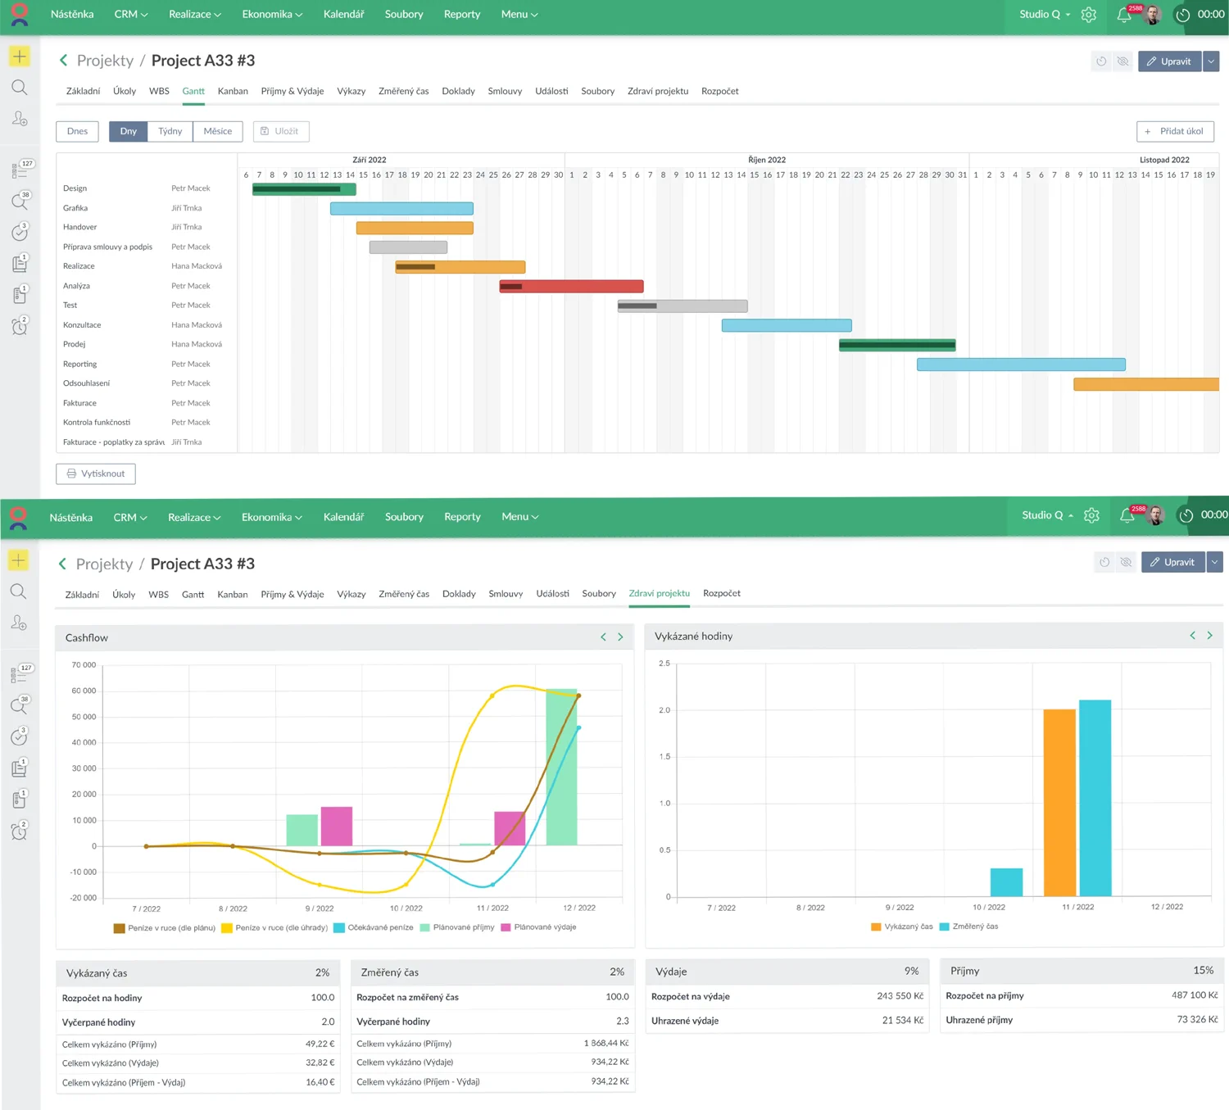Viewport: 1229px width, 1110px height.
Task: Expand the arrow next to Upravit button
Action: click(x=1211, y=61)
